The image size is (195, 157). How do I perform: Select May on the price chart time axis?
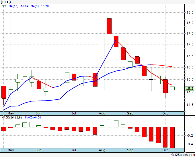[11, 113]
